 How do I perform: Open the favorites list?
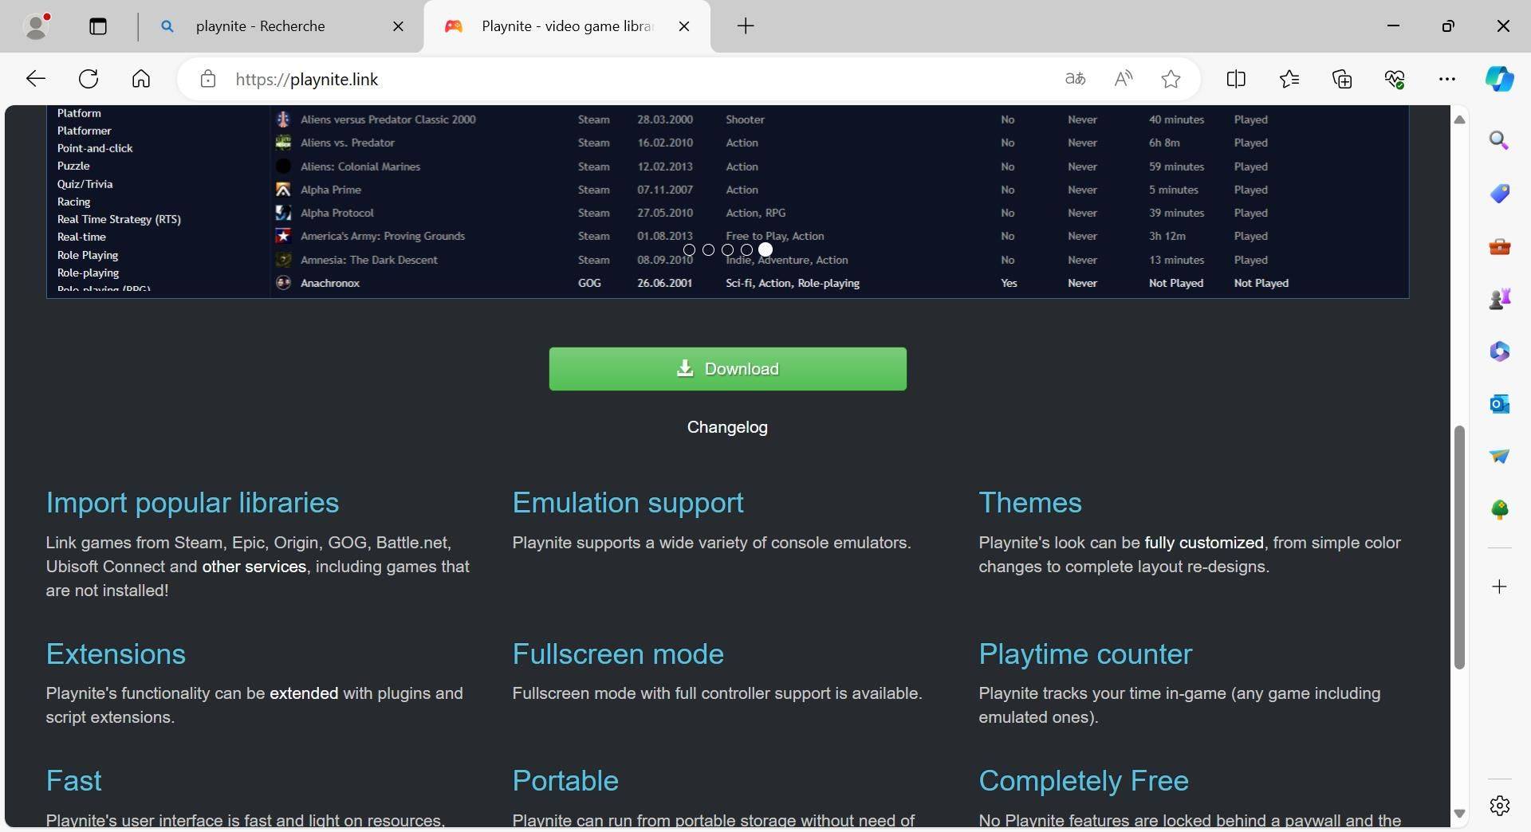(1289, 79)
